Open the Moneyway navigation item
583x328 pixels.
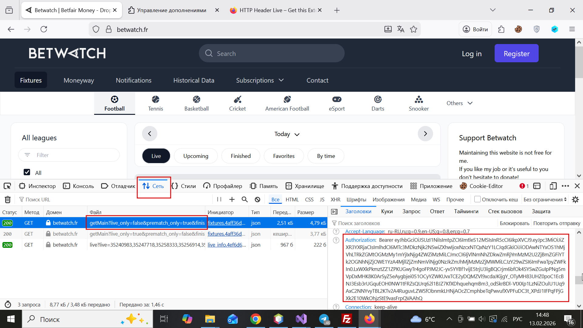[79, 80]
